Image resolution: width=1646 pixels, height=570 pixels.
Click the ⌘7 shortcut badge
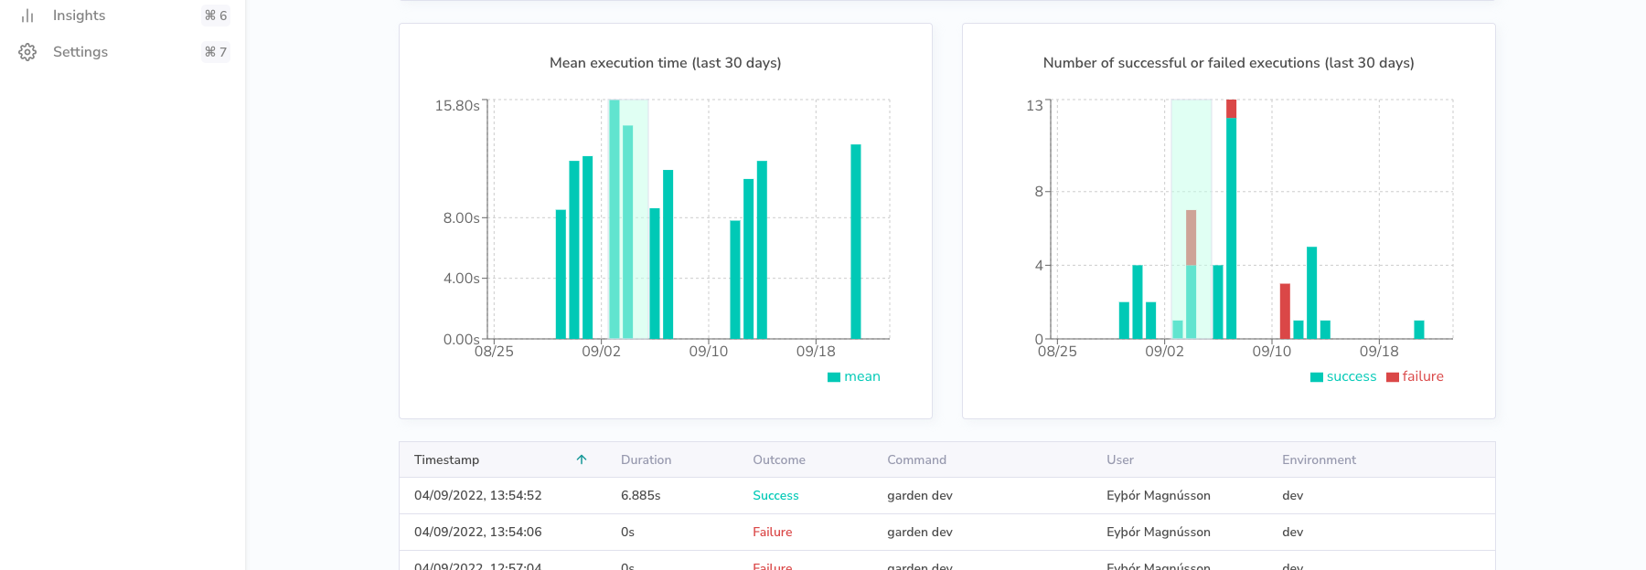click(216, 52)
